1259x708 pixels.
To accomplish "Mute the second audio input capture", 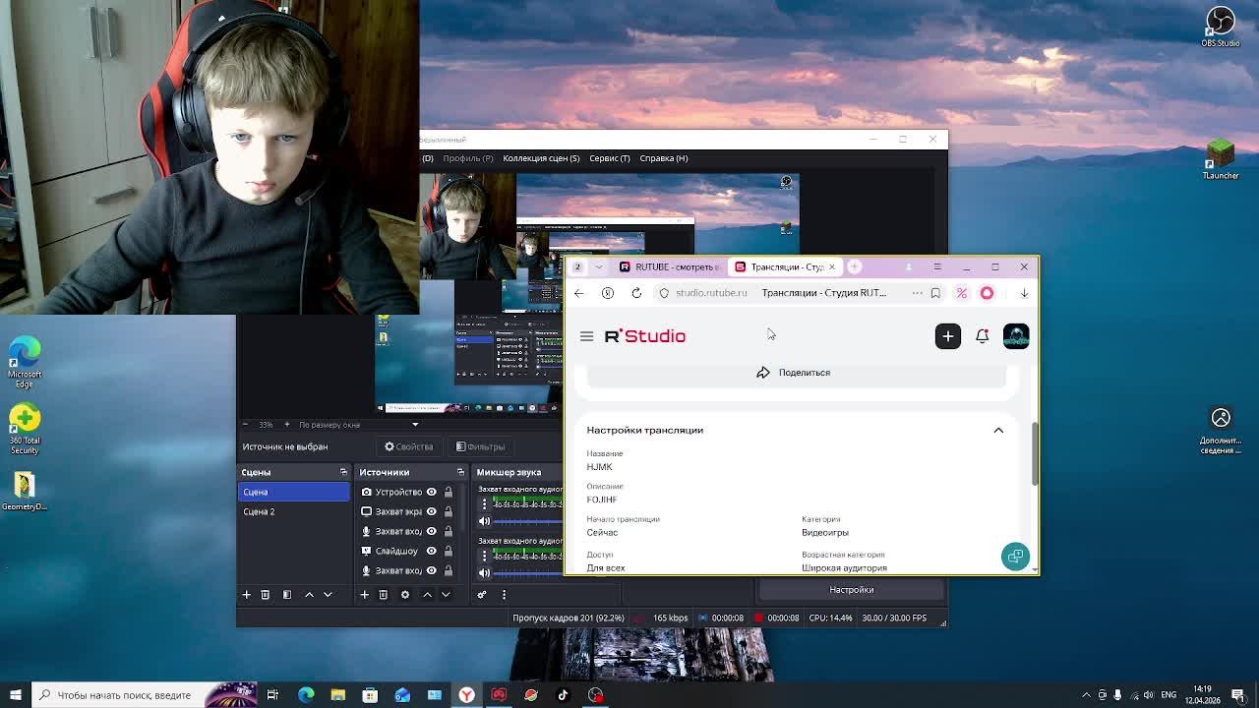I will click(484, 572).
